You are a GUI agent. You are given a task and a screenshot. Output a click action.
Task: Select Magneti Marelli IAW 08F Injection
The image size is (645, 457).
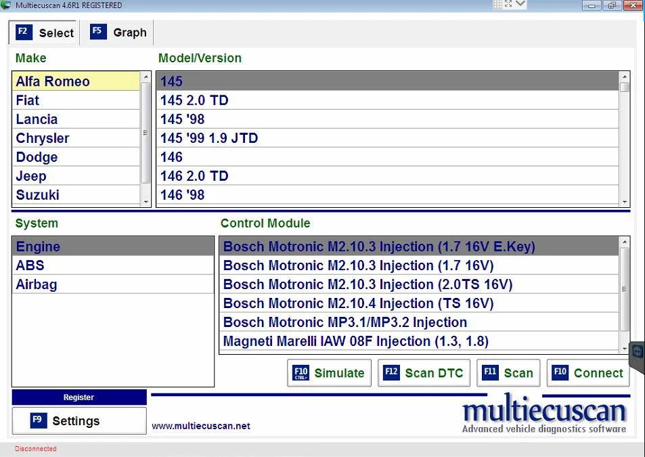[419, 341]
